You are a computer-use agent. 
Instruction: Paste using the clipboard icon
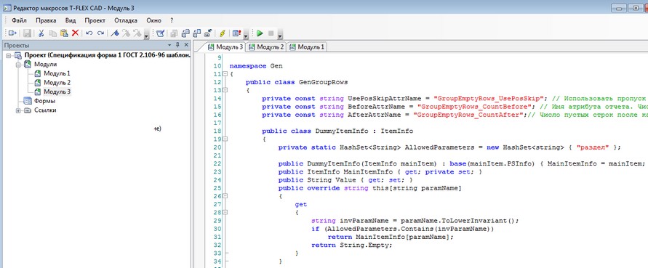(x=64, y=33)
